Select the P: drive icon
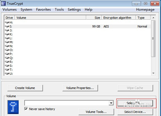This screenshot has height=116, width=161. point(7,54)
